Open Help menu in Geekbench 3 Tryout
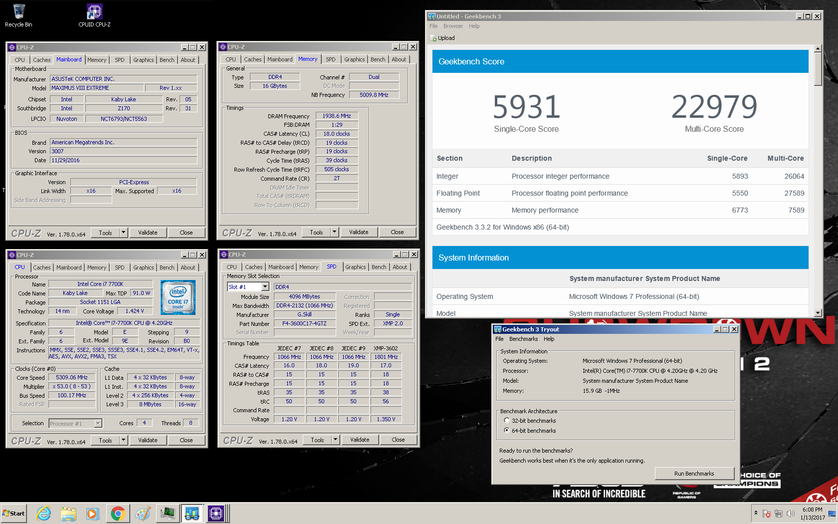The width and height of the screenshot is (838, 524). coord(549,339)
